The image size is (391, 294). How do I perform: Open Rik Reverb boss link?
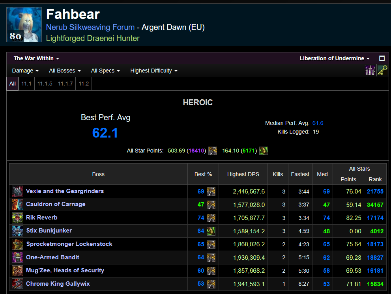point(42,218)
